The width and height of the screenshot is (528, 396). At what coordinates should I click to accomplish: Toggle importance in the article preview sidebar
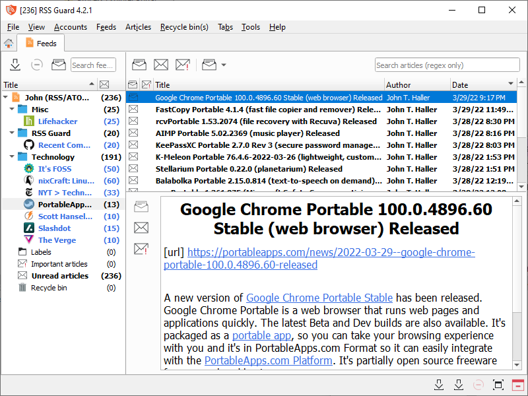(x=141, y=249)
